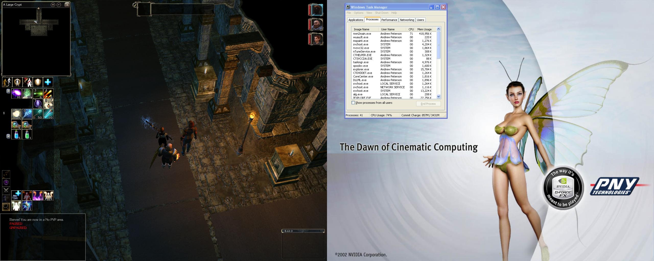Select the top hooded character portrait
The height and width of the screenshot is (261, 654).
[317, 10]
